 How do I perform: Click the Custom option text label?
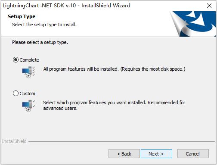[27, 93]
